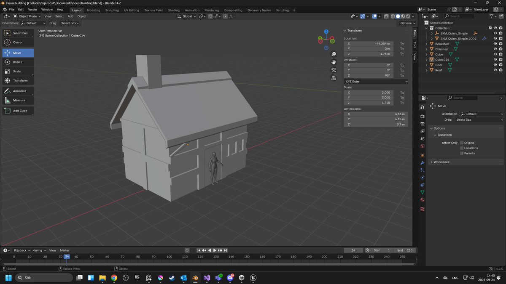The width and height of the screenshot is (506, 284).
Task: Switch to rendered viewport shading
Action: 408,16
